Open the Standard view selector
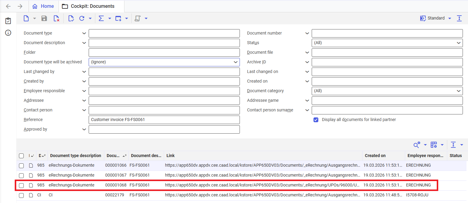The height and width of the screenshot is (203, 468). pyautogui.click(x=436, y=18)
